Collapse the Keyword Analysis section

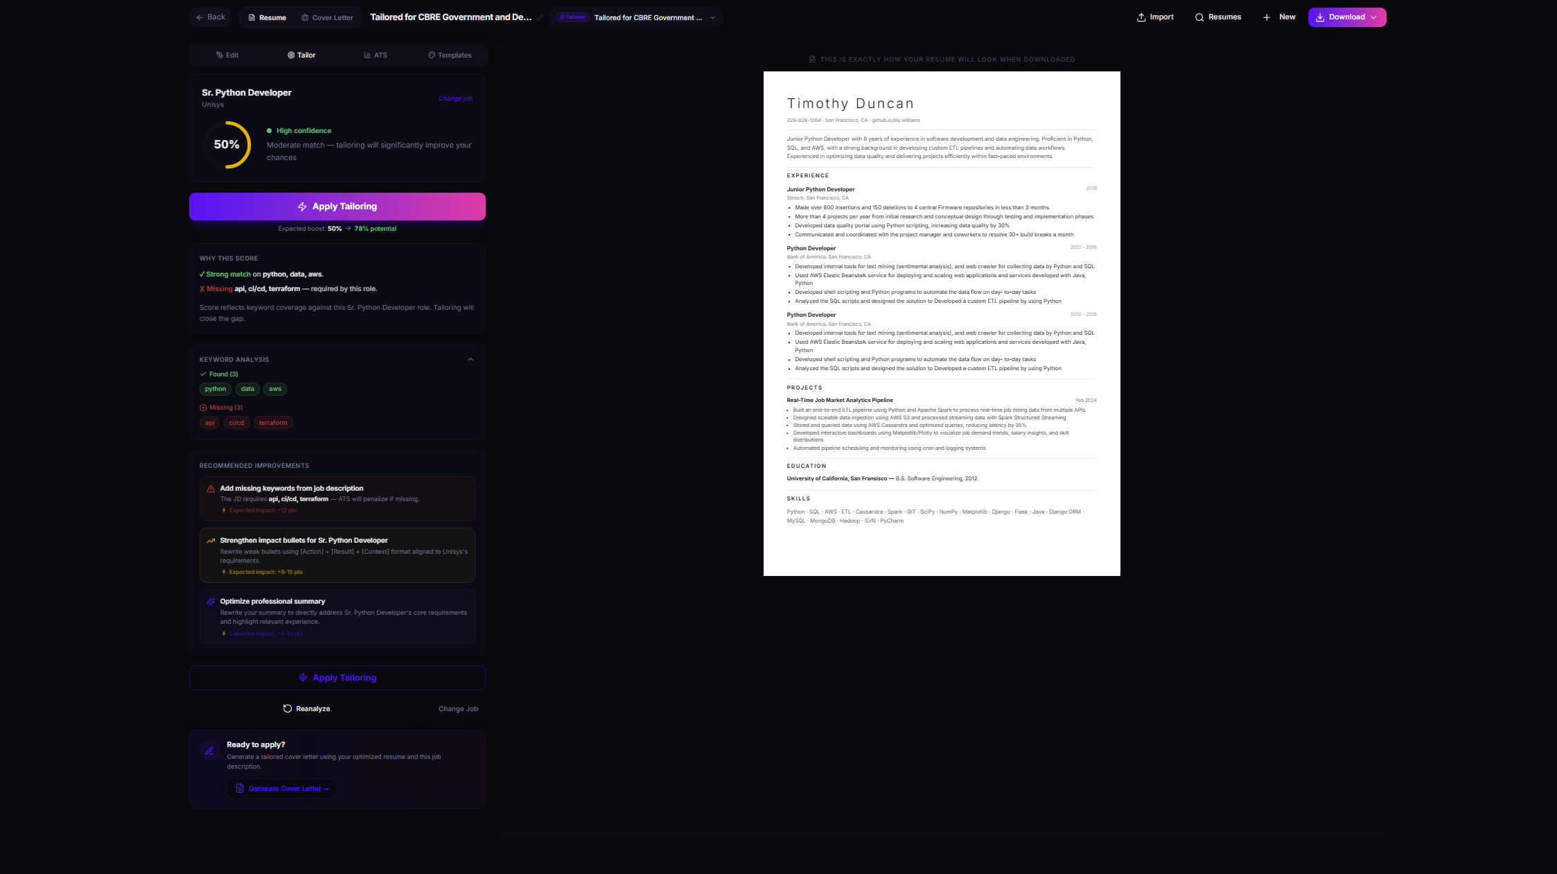470,359
